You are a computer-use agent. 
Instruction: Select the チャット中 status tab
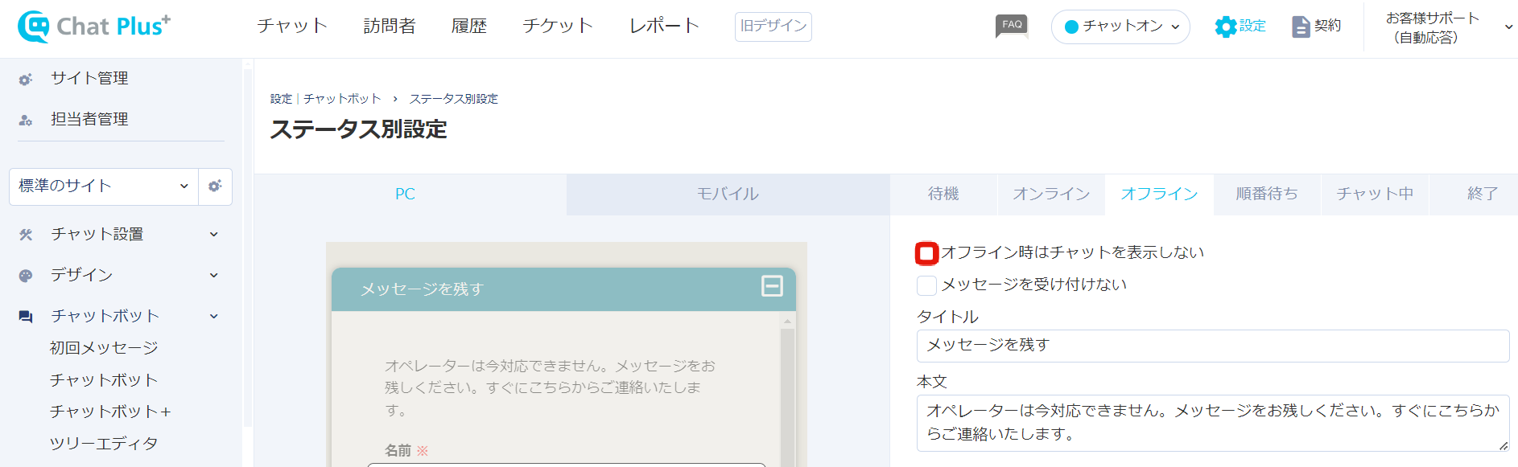[x=1375, y=195]
